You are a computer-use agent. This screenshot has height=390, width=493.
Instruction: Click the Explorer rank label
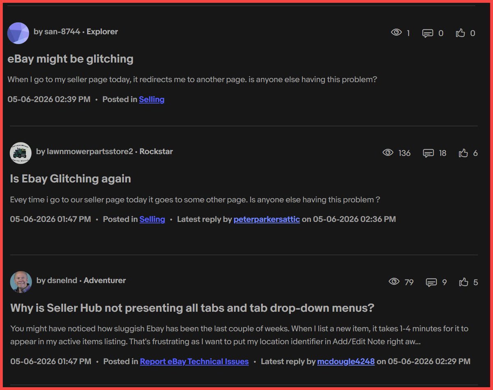(x=102, y=32)
